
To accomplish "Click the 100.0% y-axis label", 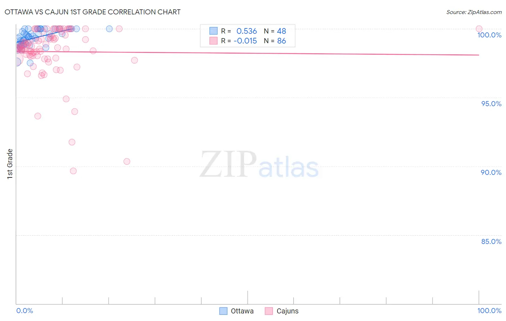I will (489, 35).
